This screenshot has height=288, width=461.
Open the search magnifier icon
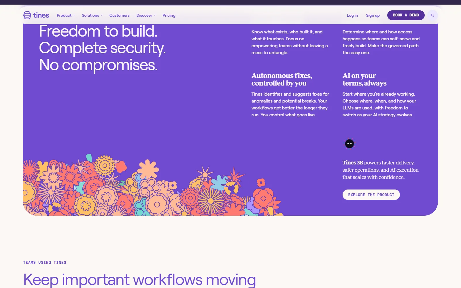point(432,15)
